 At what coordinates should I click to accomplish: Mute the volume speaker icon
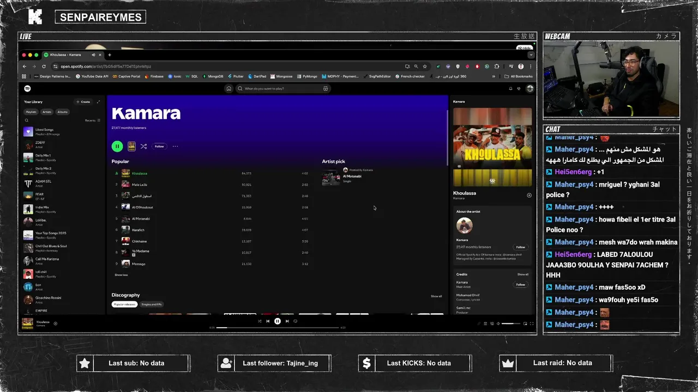click(x=498, y=323)
